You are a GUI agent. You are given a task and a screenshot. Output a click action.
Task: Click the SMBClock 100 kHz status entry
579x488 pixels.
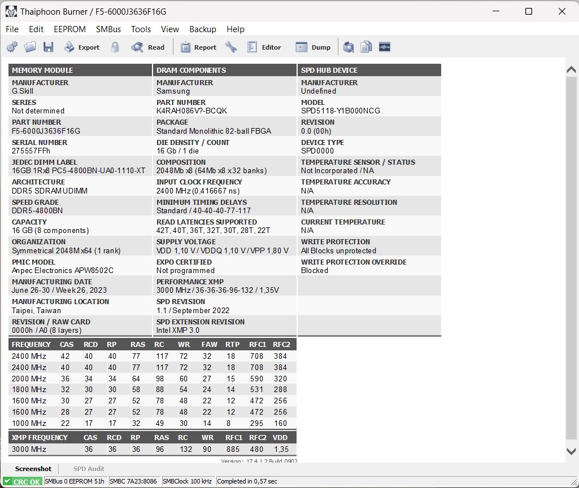187,481
